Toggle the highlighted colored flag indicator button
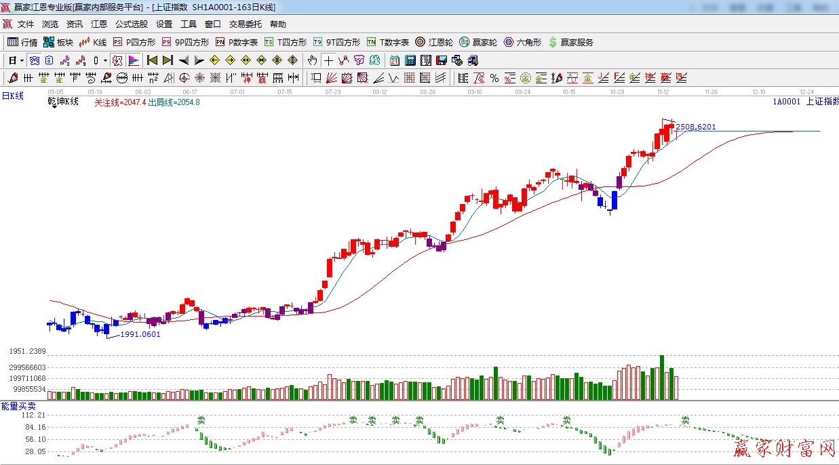The width and height of the screenshot is (839, 465). (x=134, y=60)
